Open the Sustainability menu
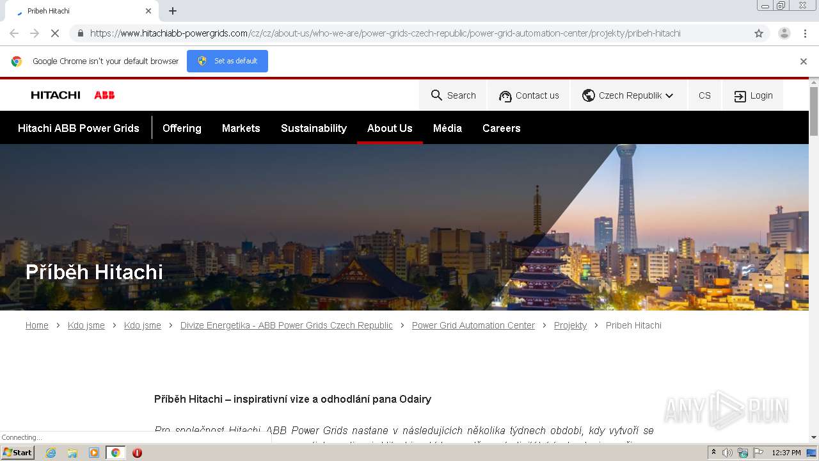The height and width of the screenshot is (461, 819). tap(314, 128)
